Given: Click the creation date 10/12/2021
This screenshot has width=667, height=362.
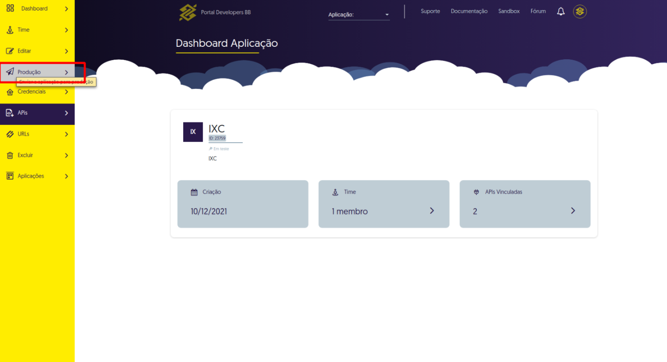Looking at the screenshot, I should pyautogui.click(x=209, y=212).
